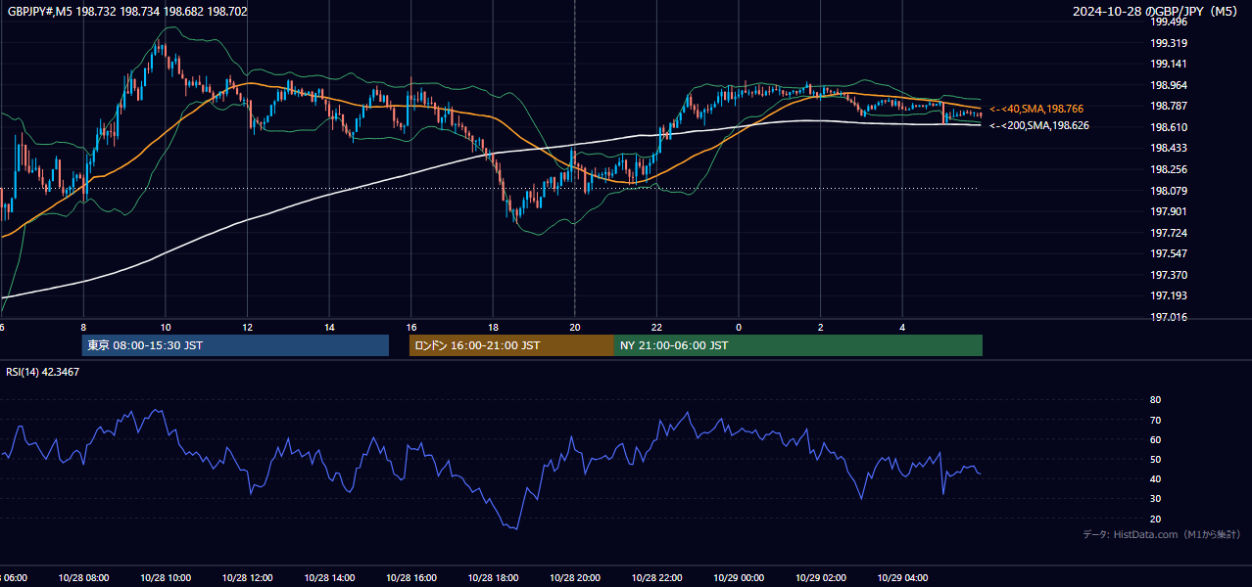Click the 10/29 04:00 bottom date label
This screenshot has width=1252, height=587.
click(x=903, y=578)
